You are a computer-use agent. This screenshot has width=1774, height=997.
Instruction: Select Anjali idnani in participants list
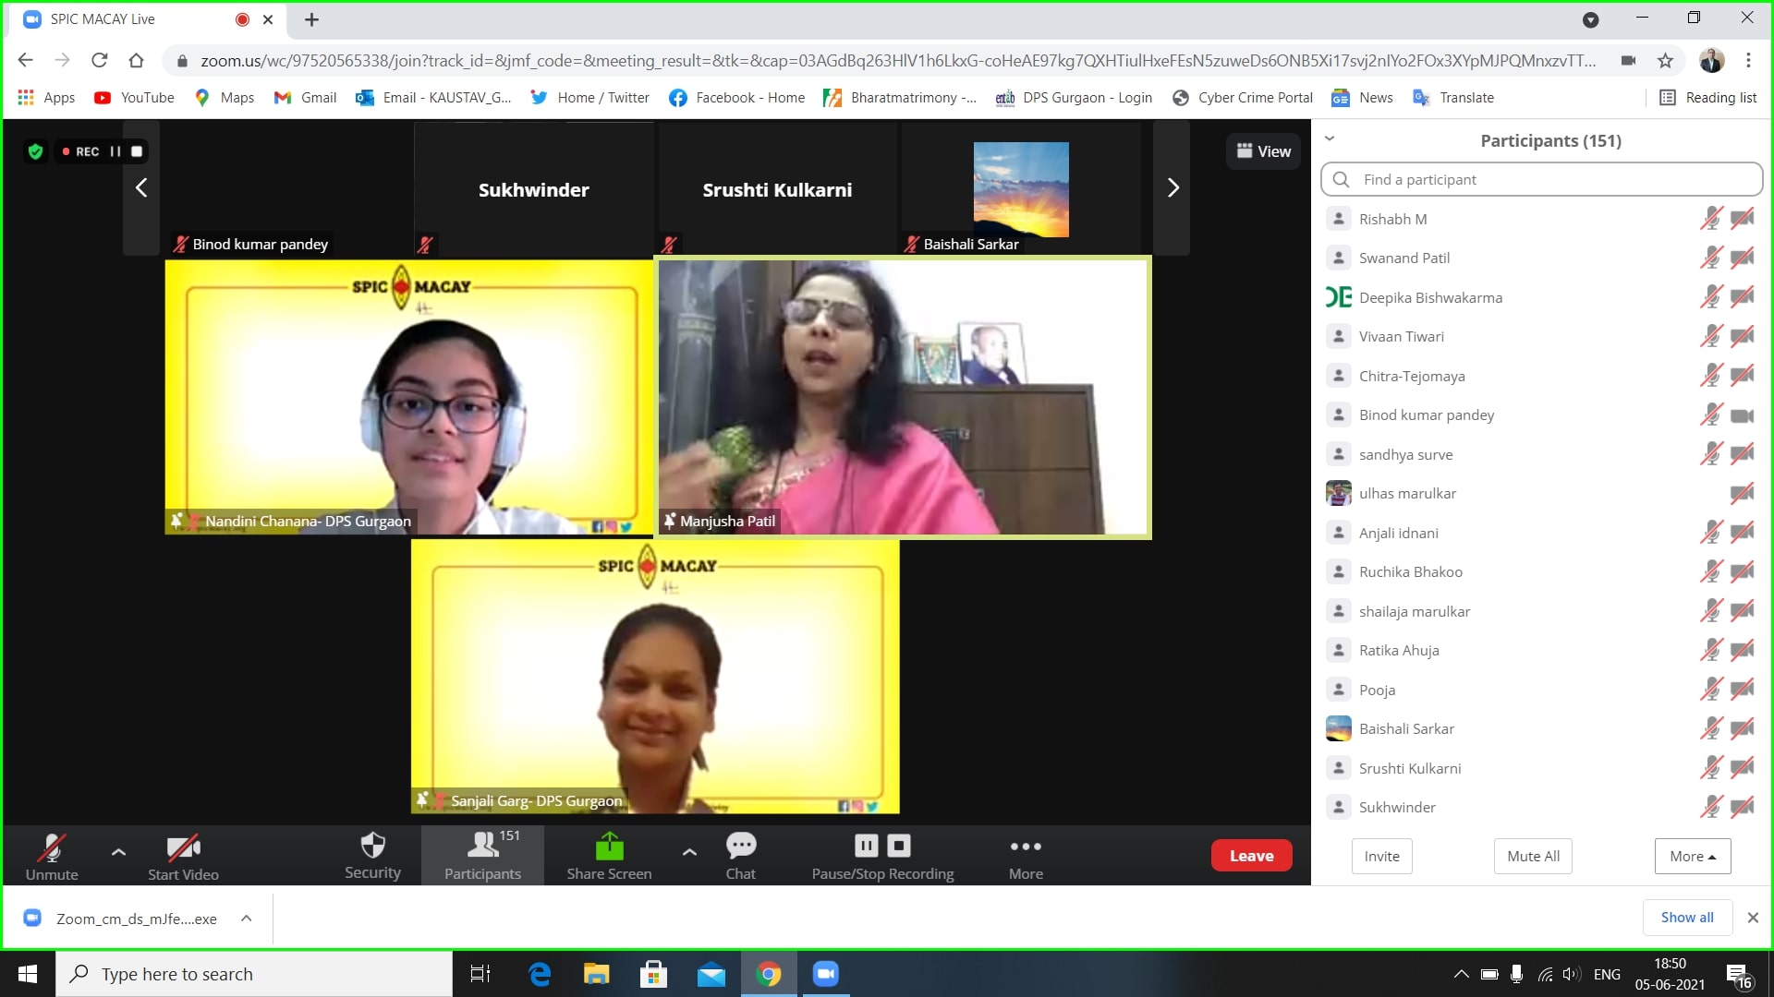(1541, 533)
